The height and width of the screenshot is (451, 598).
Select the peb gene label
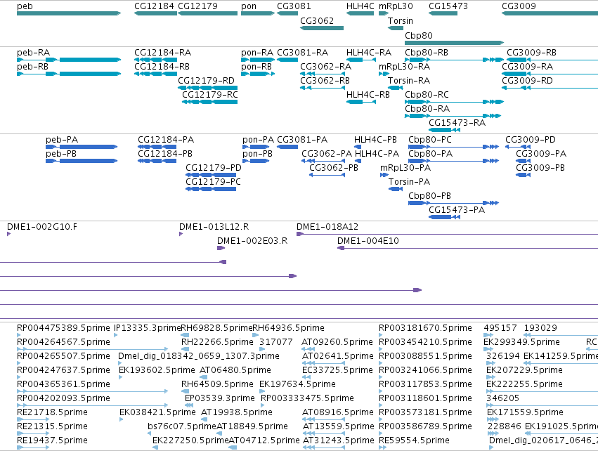coord(25,6)
